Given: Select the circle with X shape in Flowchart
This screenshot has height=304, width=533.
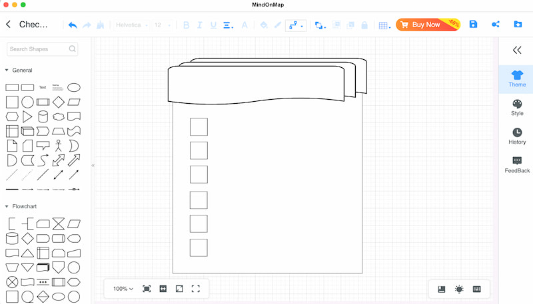Looking at the screenshot, I should 12,282.
